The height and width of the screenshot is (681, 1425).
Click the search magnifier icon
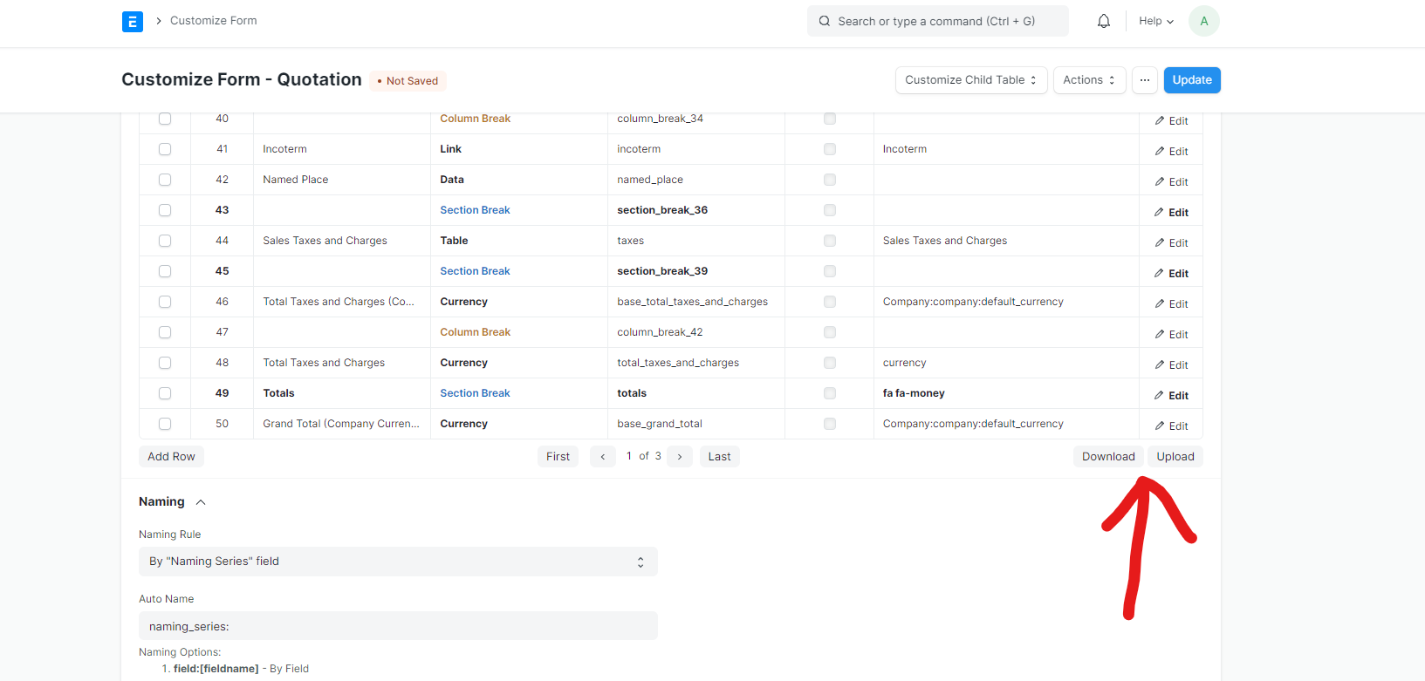[825, 21]
